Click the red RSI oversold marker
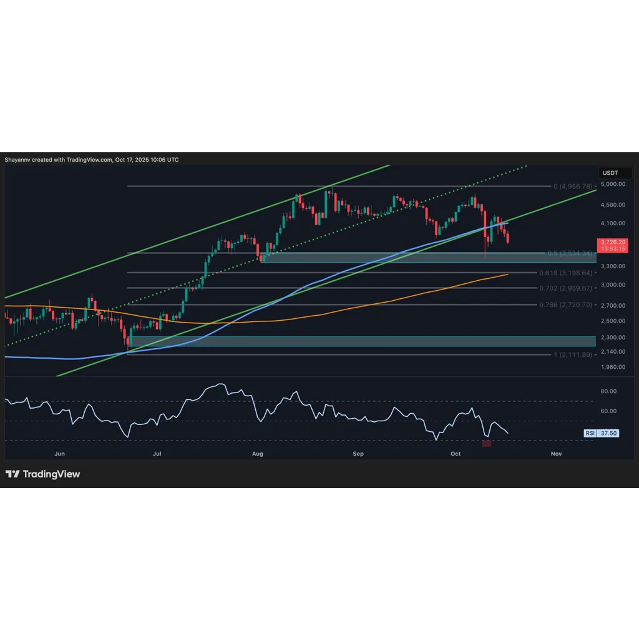 [486, 444]
